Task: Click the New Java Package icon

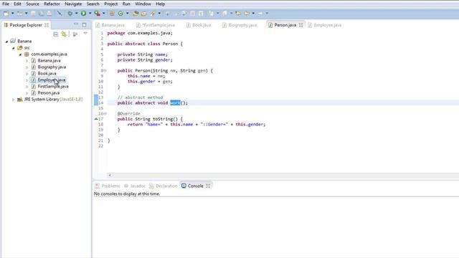Action: click(112, 14)
